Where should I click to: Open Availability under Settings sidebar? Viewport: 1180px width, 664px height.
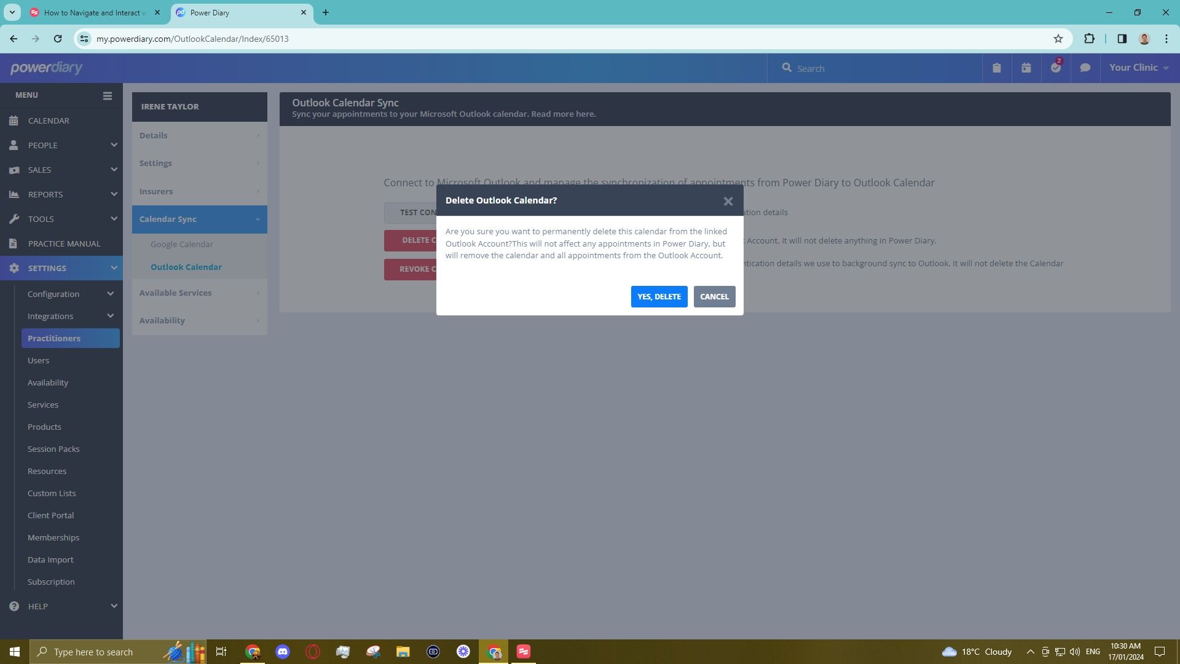point(48,382)
